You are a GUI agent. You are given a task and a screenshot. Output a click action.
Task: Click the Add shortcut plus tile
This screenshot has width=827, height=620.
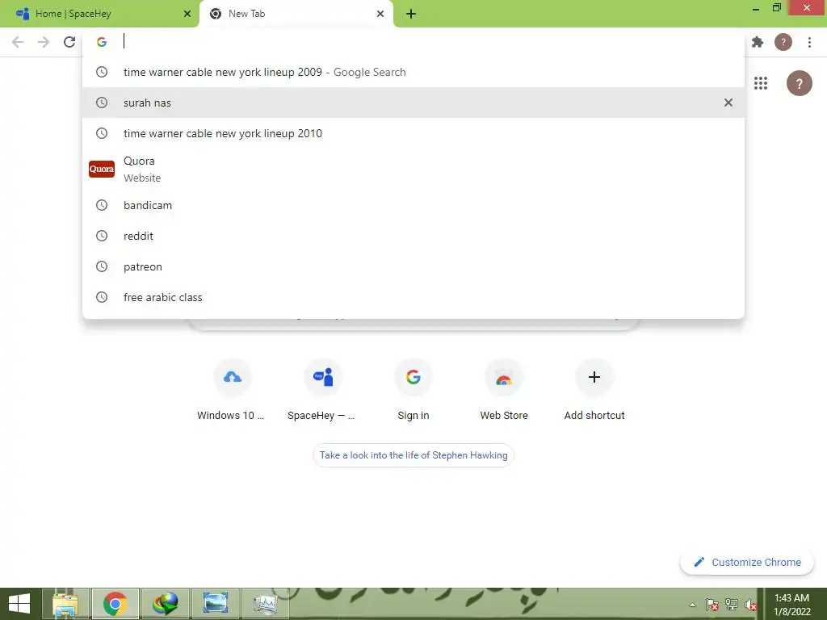coord(594,390)
